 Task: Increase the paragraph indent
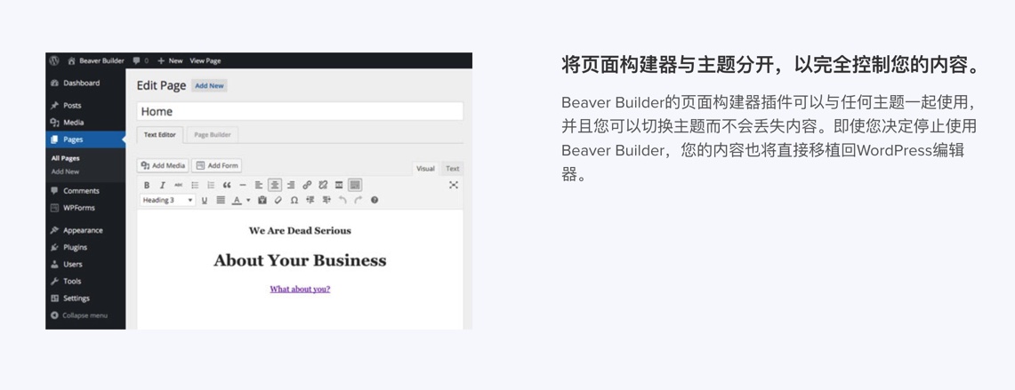coord(326,201)
